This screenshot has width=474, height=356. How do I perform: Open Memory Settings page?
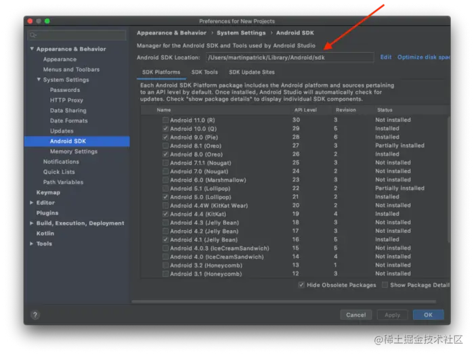(x=73, y=152)
